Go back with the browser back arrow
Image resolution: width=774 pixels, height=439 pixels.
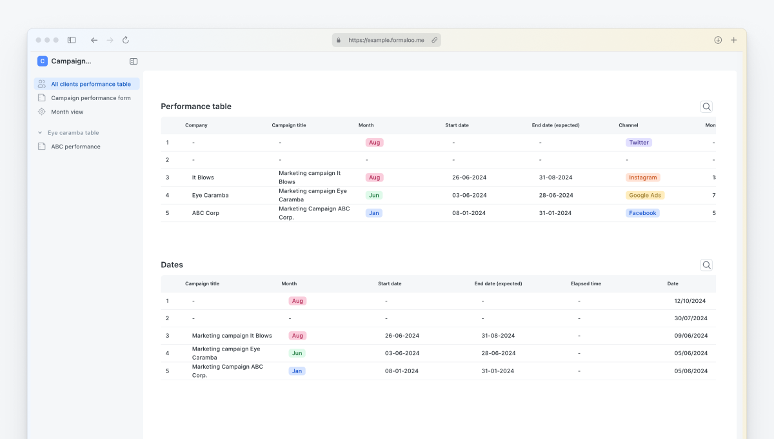94,40
